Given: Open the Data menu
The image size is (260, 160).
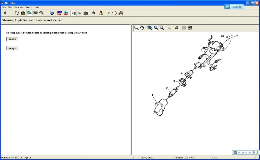Looking at the screenshot, I should [4, 7].
